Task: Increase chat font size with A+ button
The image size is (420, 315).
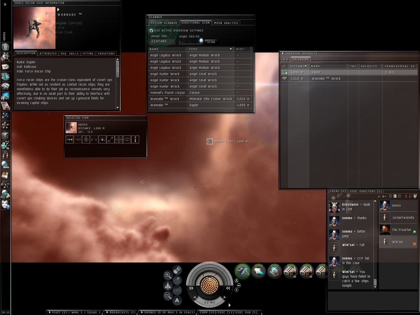Action: click(x=384, y=196)
